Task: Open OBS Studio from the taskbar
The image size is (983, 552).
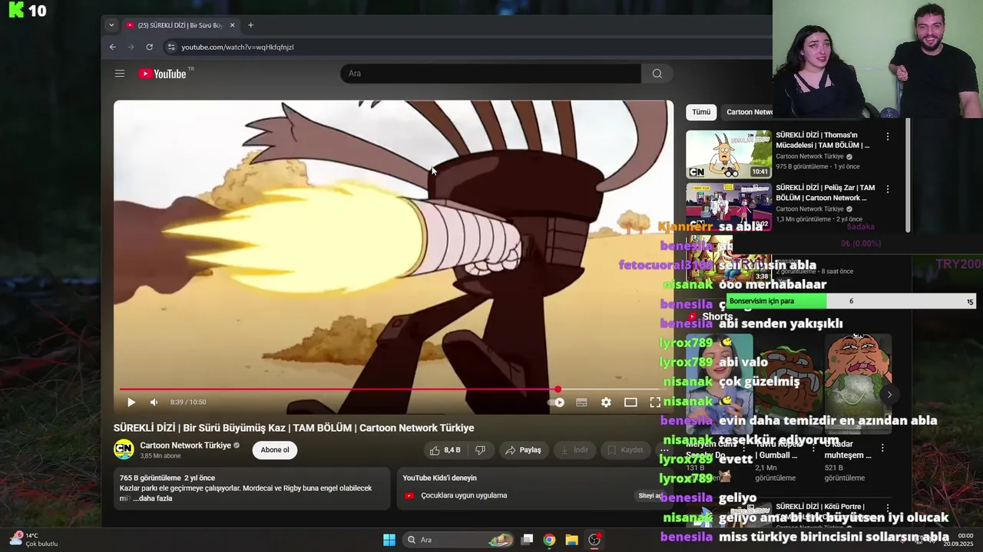Action: [x=594, y=540]
